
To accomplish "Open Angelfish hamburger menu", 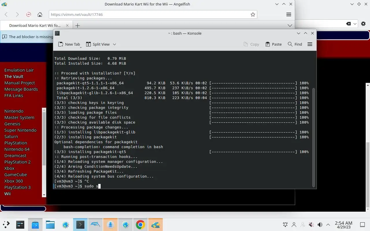I will (288, 14).
